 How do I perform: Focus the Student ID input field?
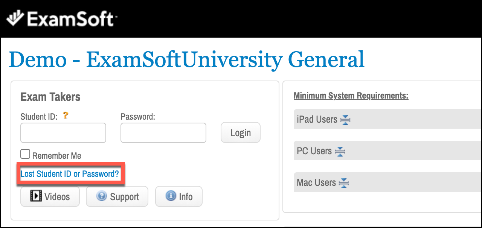tap(63, 133)
